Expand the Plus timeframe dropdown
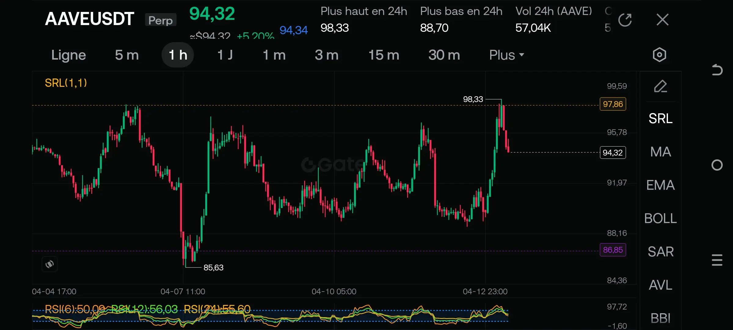The height and width of the screenshot is (330, 733). pos(506,55)
